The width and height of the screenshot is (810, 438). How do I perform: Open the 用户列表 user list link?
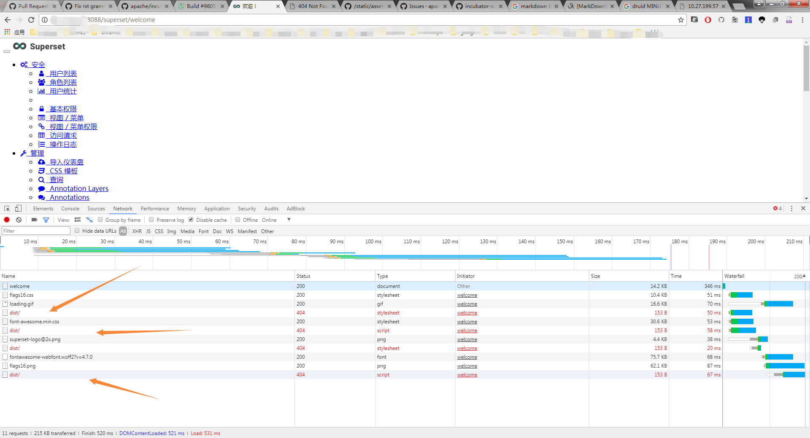(x=57, y=73)
